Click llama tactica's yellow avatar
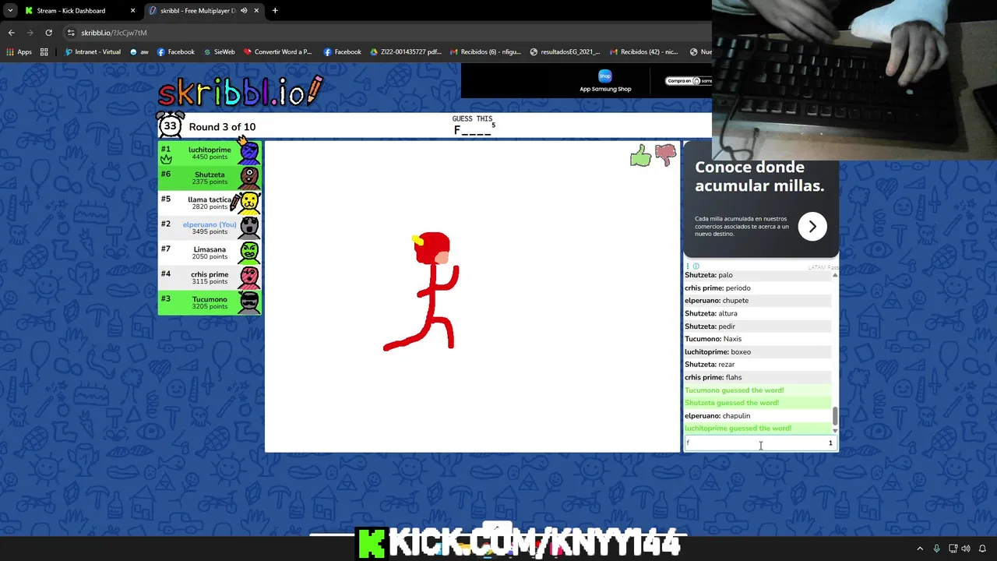Image resolution: width=997 pixels, height=561 pixels. click(x=249, y=203)
